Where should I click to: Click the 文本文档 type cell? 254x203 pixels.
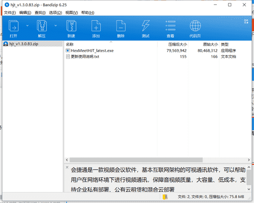click(228, 57)
